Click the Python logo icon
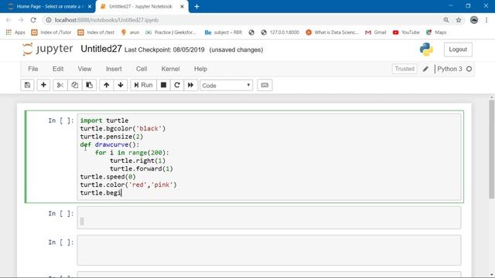Viewport: 495px width, 278px height. (x=426, y=49)
